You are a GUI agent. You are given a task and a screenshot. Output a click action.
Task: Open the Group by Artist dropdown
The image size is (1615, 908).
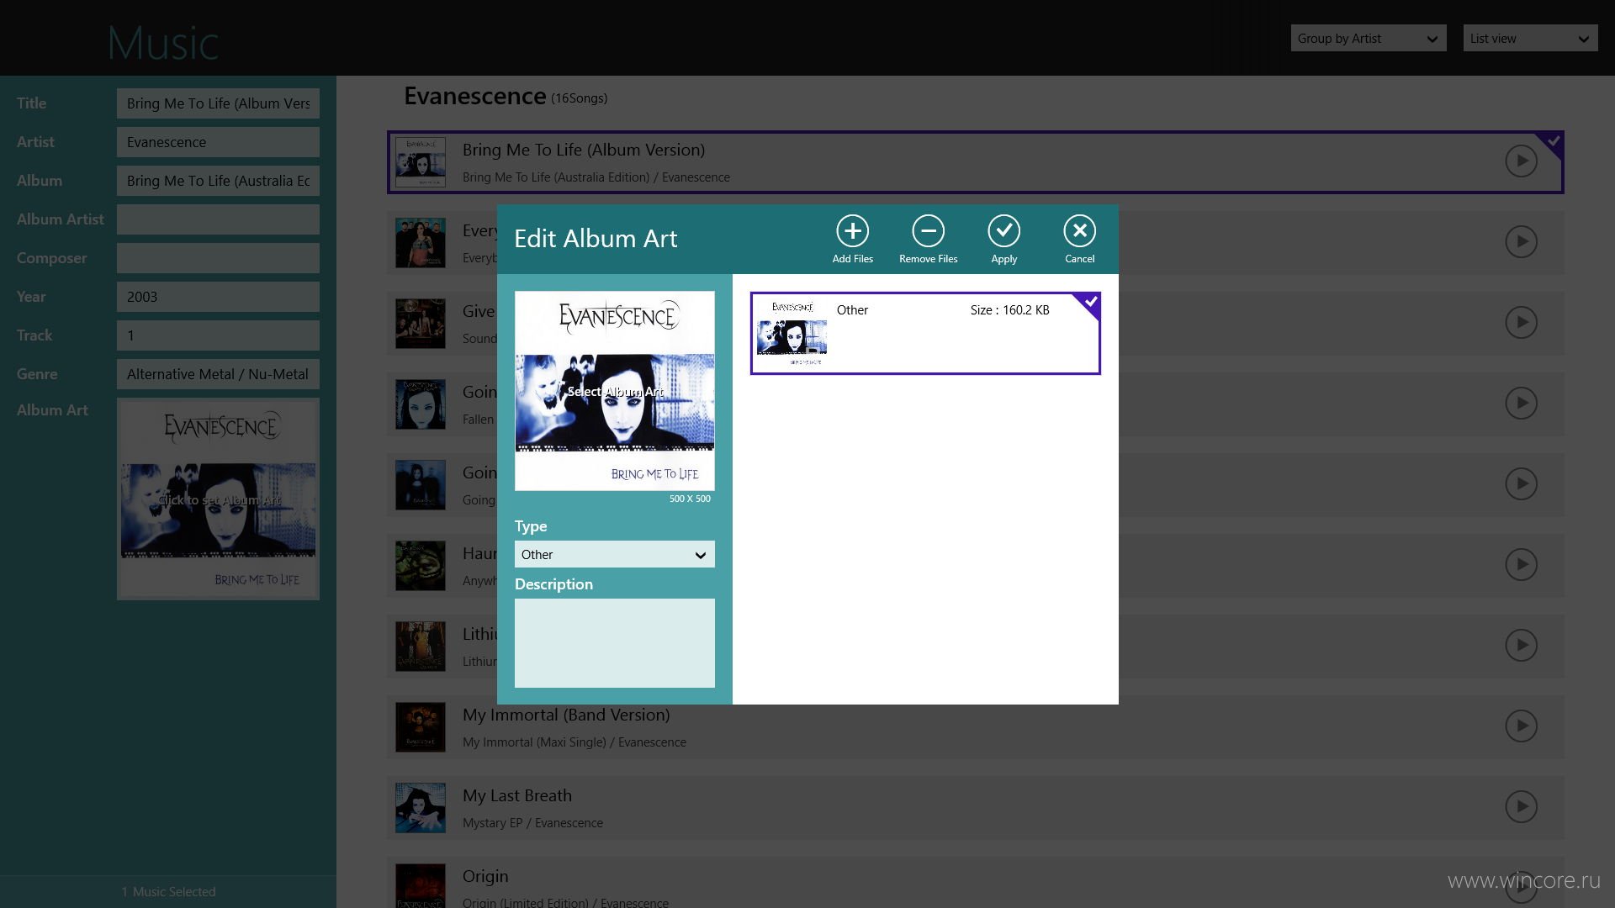tap(1369, 39)
